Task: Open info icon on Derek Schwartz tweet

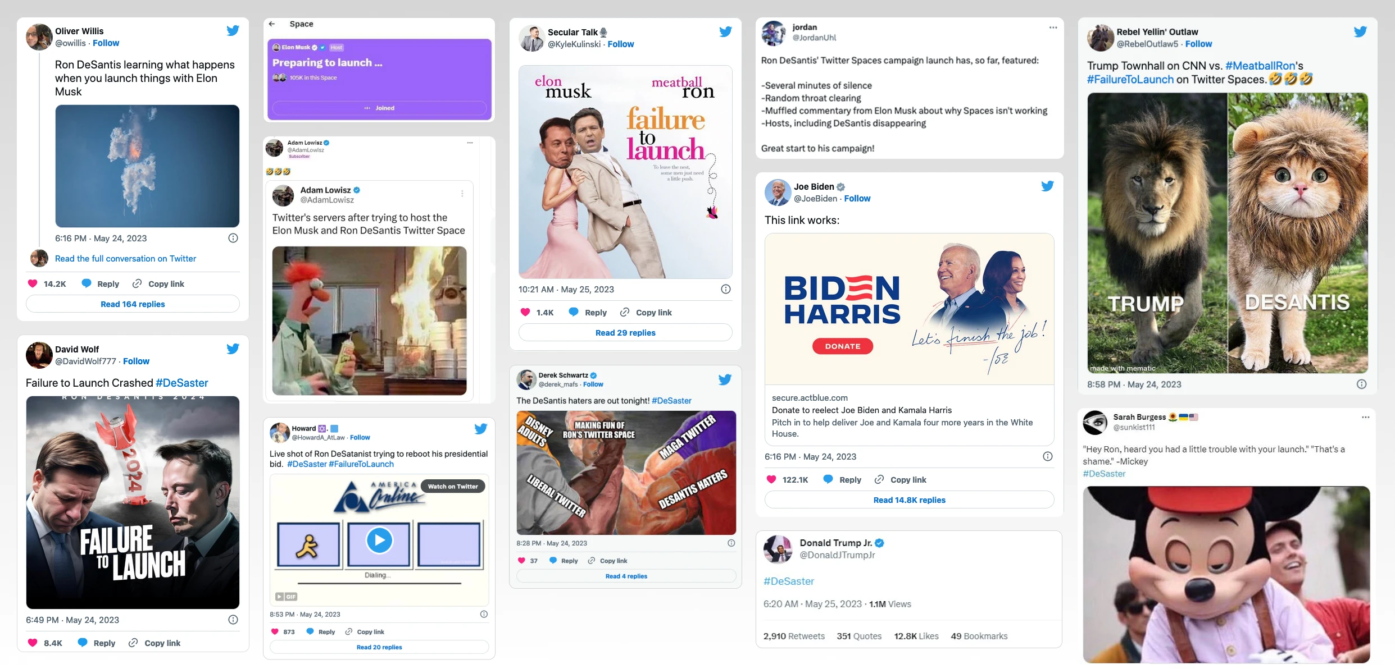Action: 731,543
